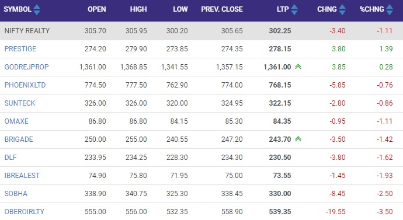Open the PRESTIGE stock link

[20, 49]
